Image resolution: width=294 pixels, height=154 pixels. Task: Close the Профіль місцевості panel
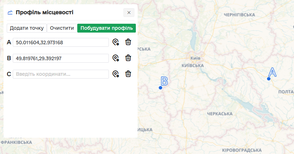(129, 12)
